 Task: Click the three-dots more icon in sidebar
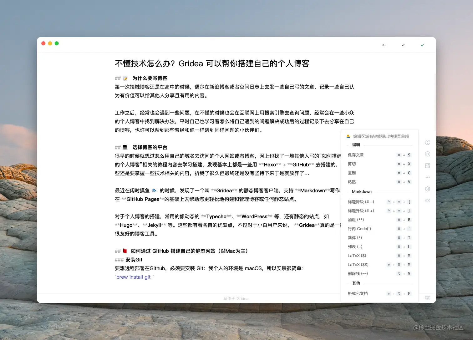pyautogui.click(x=428, y=177)
